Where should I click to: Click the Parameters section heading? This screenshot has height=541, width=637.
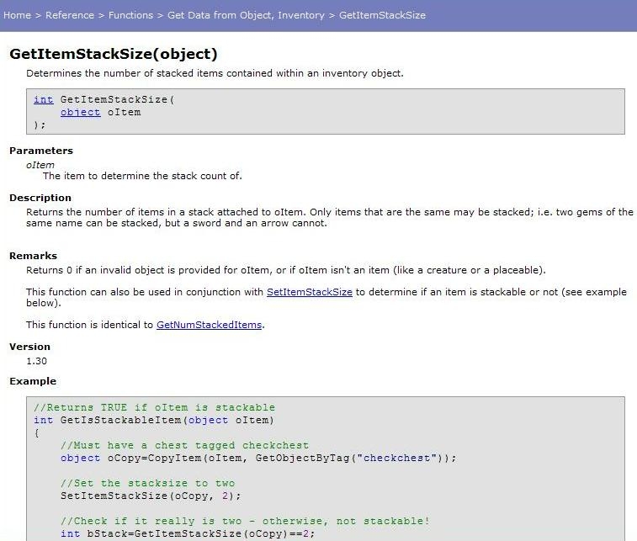tap(41, 151)
